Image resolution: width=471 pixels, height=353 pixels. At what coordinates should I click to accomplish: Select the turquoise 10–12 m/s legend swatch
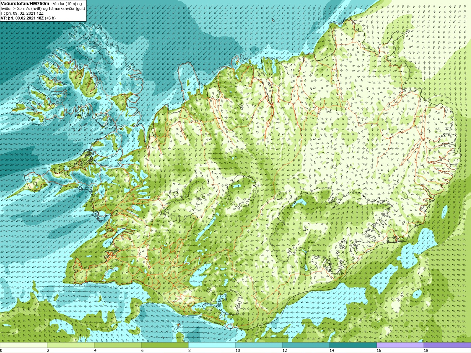[x=259, y=345]
